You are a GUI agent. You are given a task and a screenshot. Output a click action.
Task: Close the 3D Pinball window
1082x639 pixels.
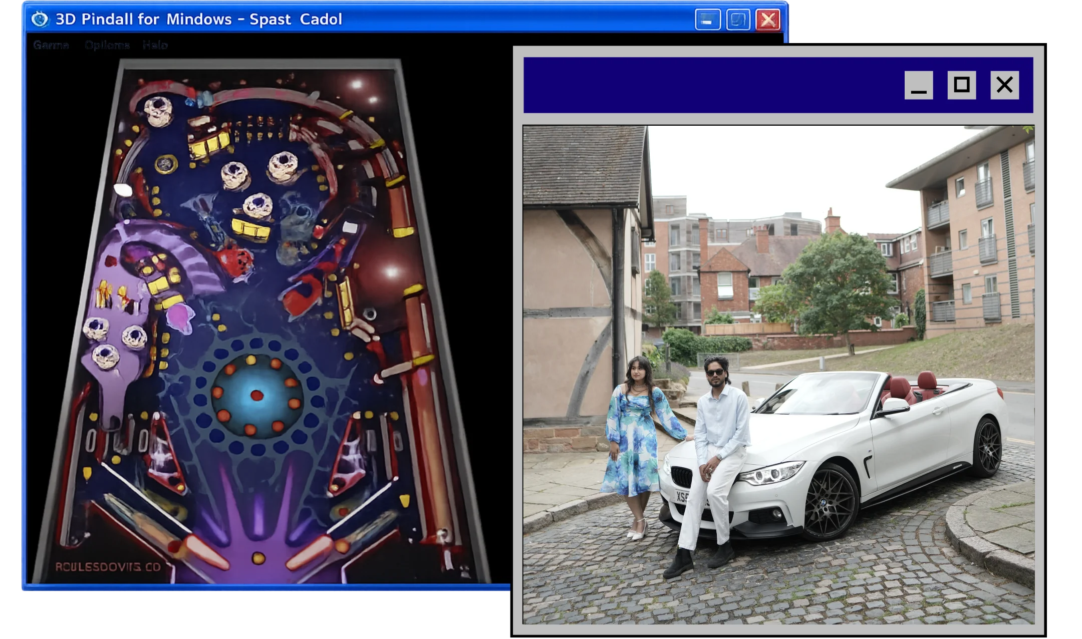click(768, 20)
